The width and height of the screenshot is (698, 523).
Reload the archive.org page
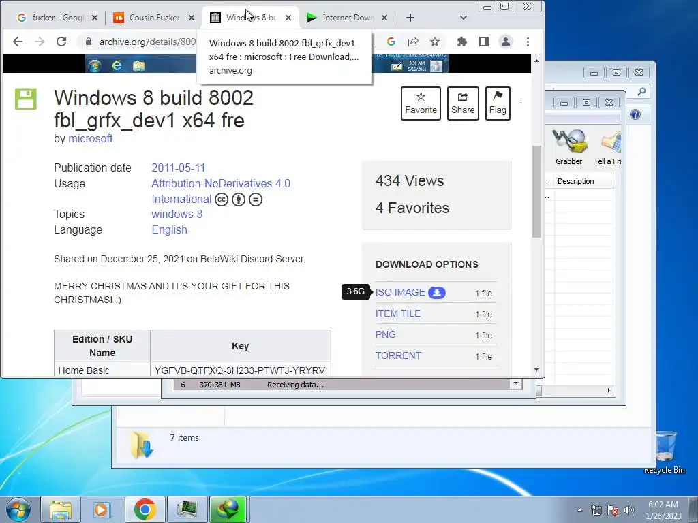click(61, 42)
